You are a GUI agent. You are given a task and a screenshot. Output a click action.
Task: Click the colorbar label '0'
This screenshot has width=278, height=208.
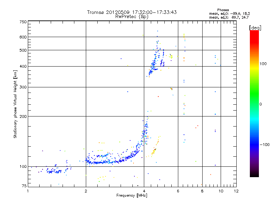click(x=260, y=104)
